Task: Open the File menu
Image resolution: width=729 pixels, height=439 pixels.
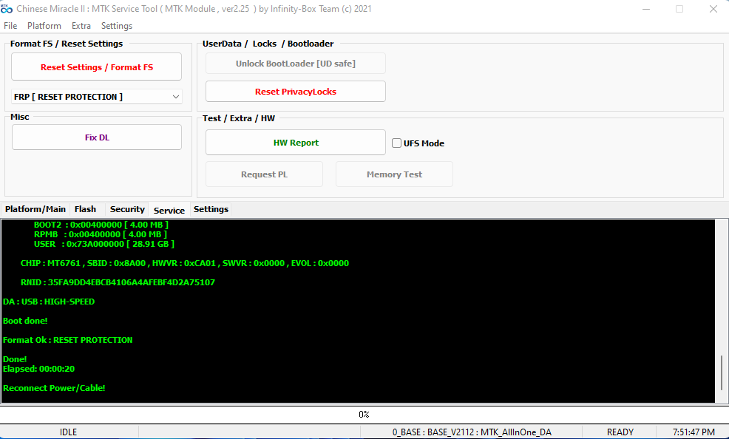Action: click(10, 26)
